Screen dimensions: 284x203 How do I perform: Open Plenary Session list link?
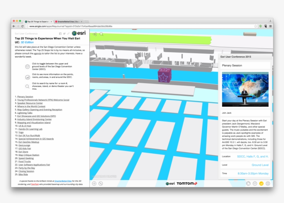point(25,97)
